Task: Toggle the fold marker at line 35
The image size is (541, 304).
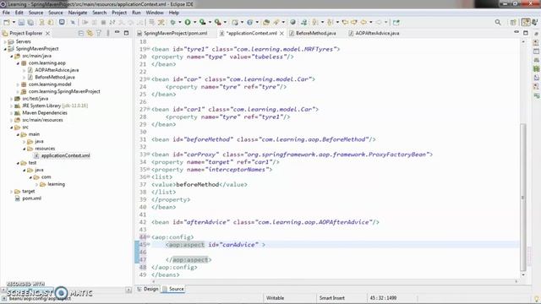Action: (149, 170)
